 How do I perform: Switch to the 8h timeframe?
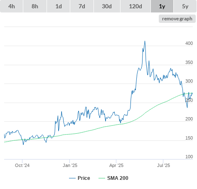(x=35, y=6)
